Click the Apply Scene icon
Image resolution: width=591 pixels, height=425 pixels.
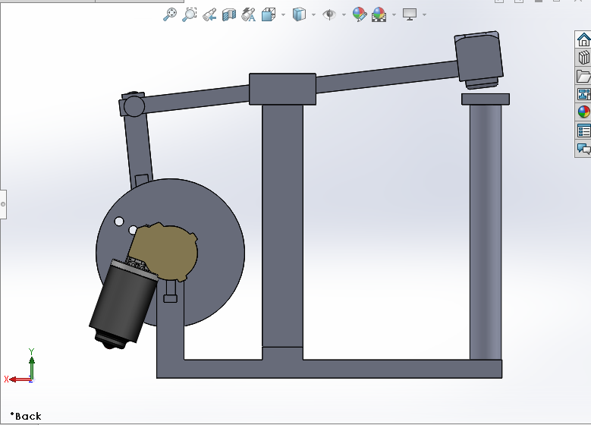click(x=379, y=14)
